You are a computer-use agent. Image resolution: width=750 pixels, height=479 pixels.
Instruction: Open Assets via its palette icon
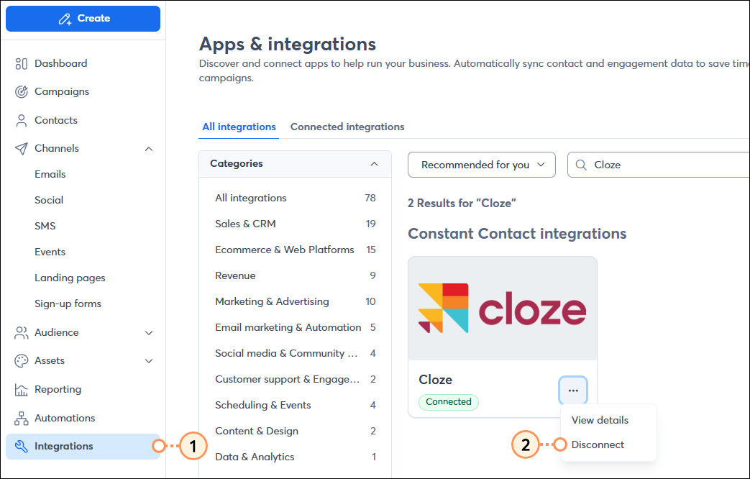coord(21,360)
